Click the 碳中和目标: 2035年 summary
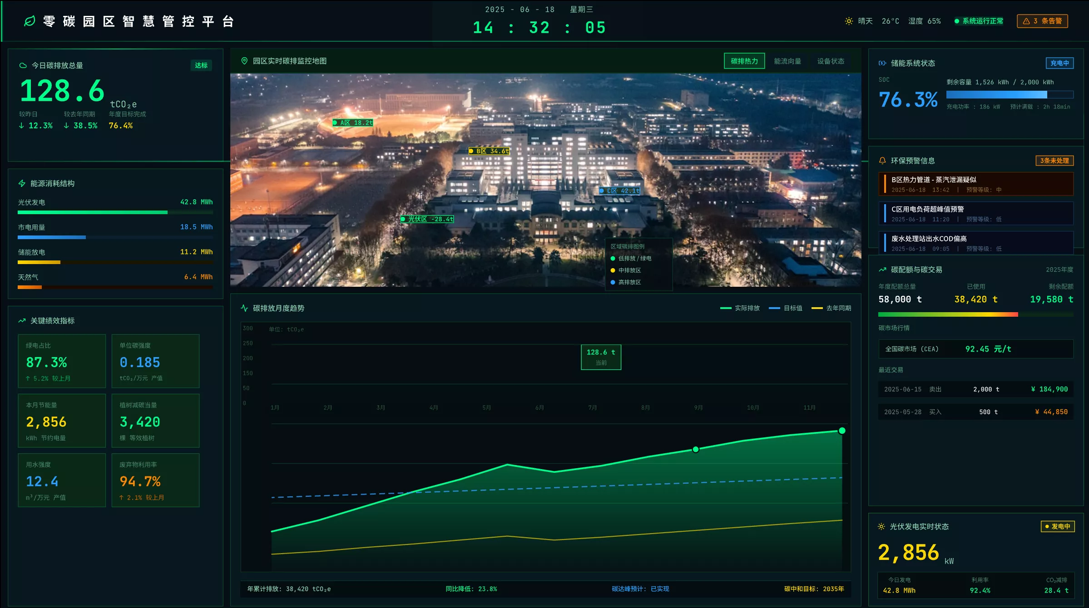The image size is (1089, 608). click(814, 589)
